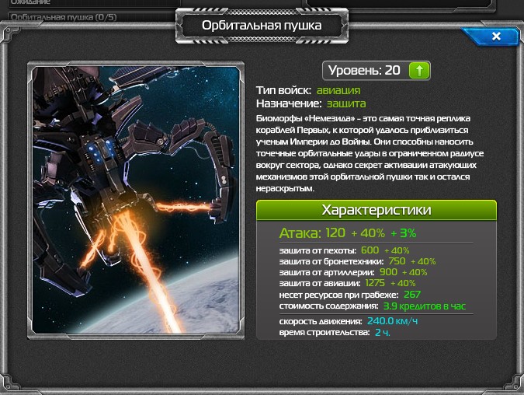The image size is (524, 395).
Task: Click the 'защита от бронетехники: 750' row
Action: point(357,261)
